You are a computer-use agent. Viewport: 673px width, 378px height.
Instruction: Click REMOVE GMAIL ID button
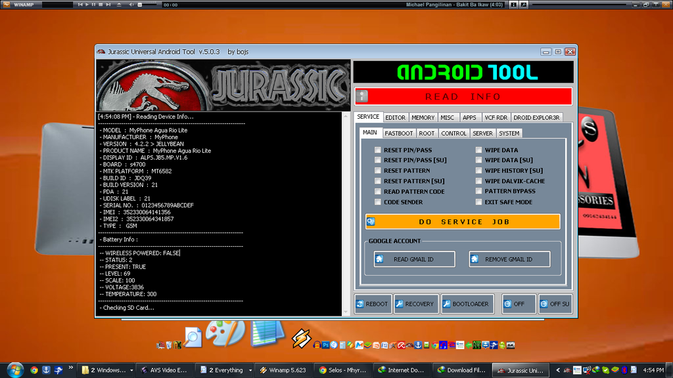[x=509, y=259]
